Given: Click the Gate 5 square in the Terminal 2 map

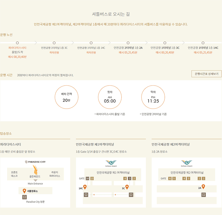Looking at the screenshot, I should point(174,179).
